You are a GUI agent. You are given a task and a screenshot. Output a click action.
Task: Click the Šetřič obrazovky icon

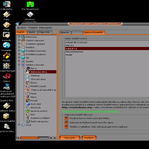[x=28, y=121]
